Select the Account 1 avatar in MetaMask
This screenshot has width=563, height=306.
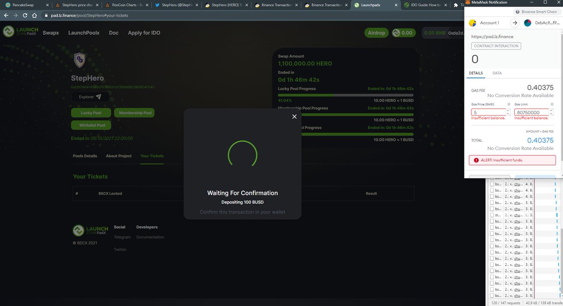pyautogui.click(x=472, y=23)
